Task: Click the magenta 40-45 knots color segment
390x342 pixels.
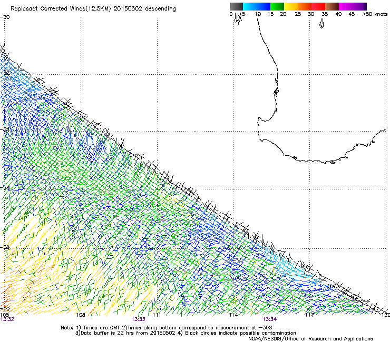Action: pos(346,6)
